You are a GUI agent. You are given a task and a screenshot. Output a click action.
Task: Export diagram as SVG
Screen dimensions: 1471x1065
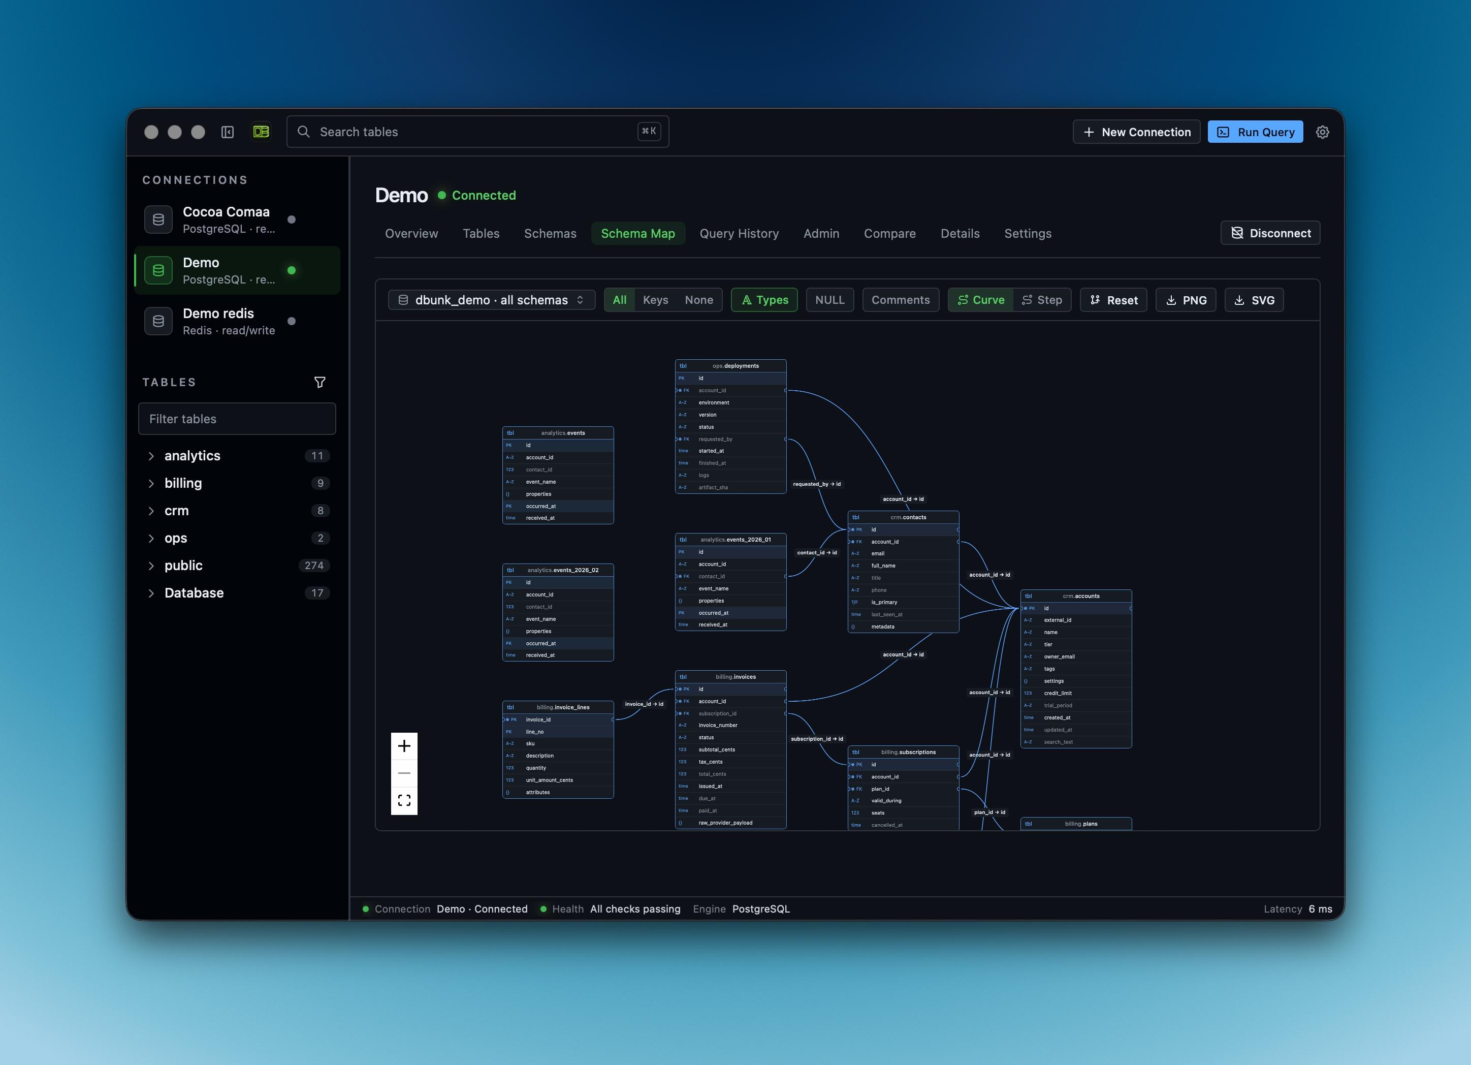1254,300
